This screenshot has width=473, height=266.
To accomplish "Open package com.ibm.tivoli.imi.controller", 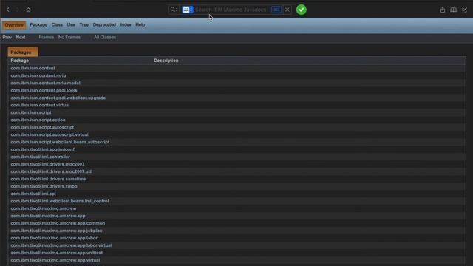I will click(x=40, y=157).
